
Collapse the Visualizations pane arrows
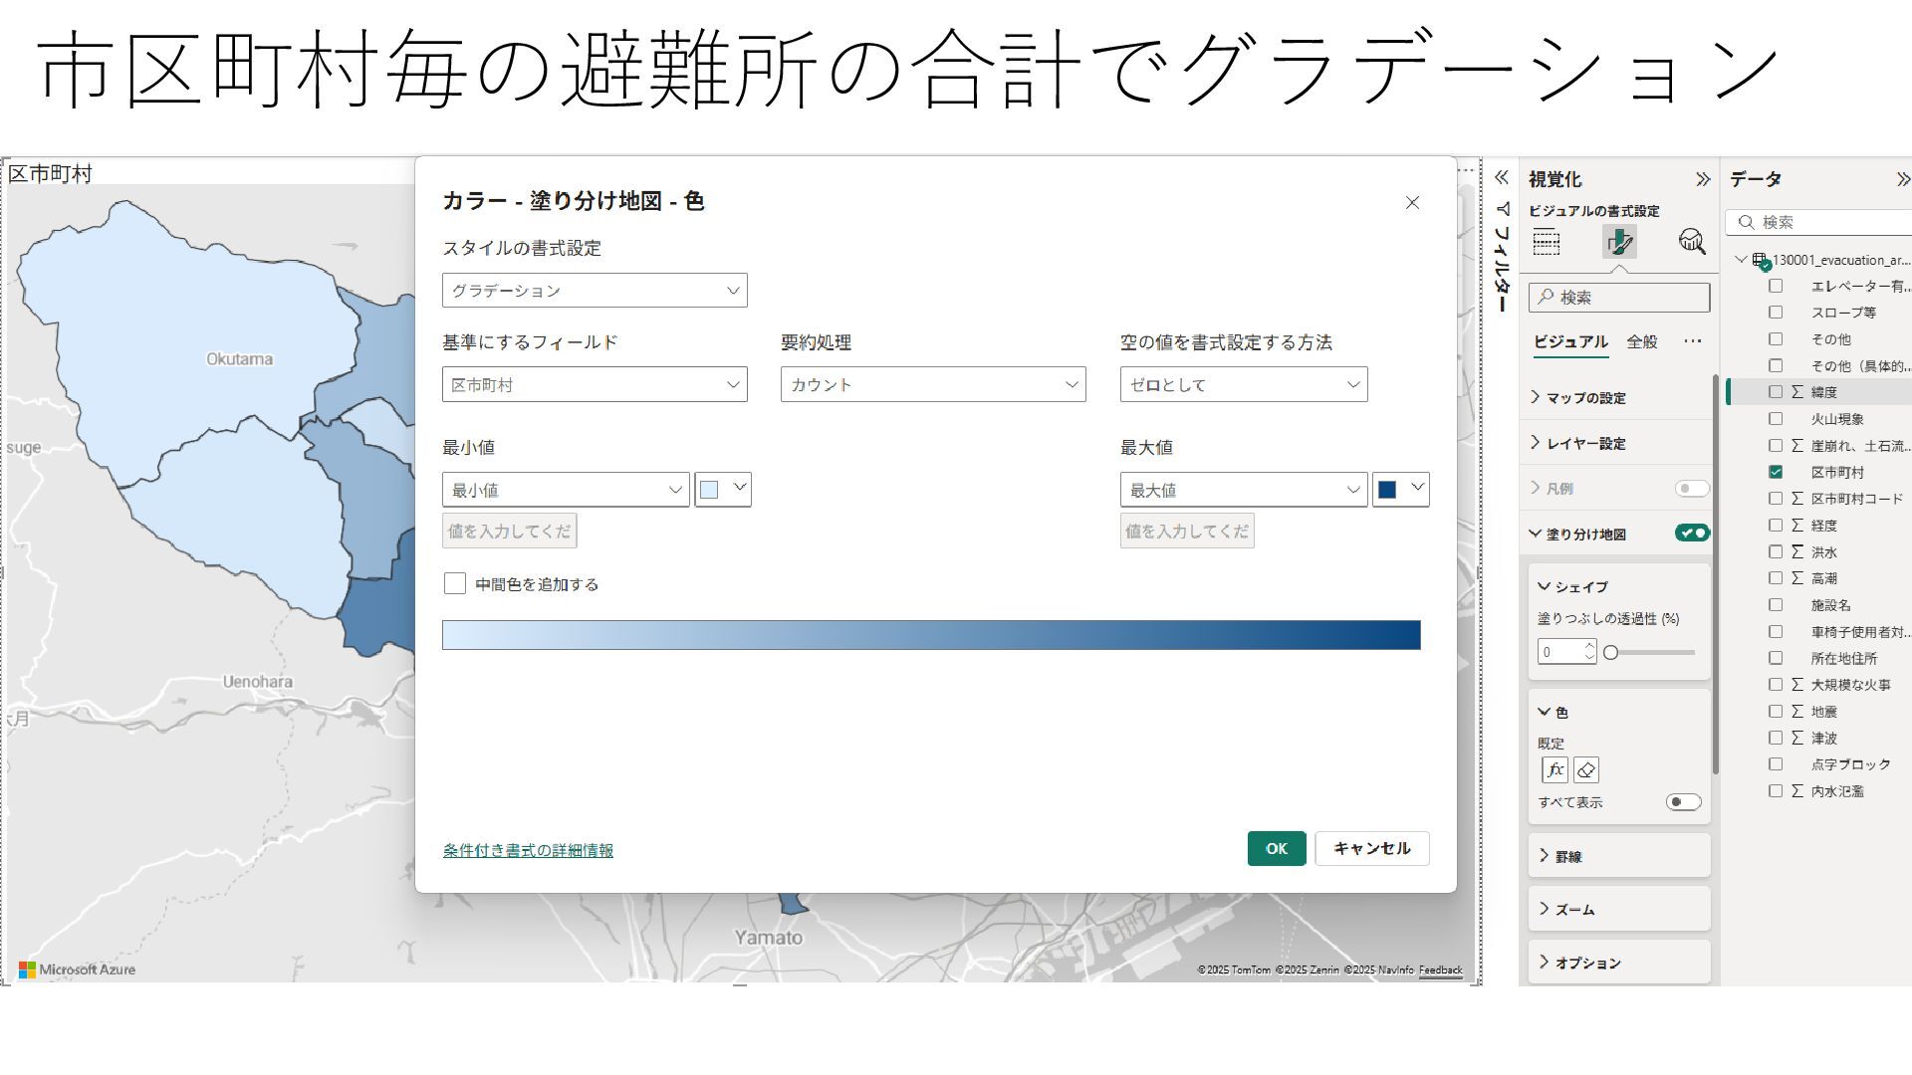click(1703, 179)
